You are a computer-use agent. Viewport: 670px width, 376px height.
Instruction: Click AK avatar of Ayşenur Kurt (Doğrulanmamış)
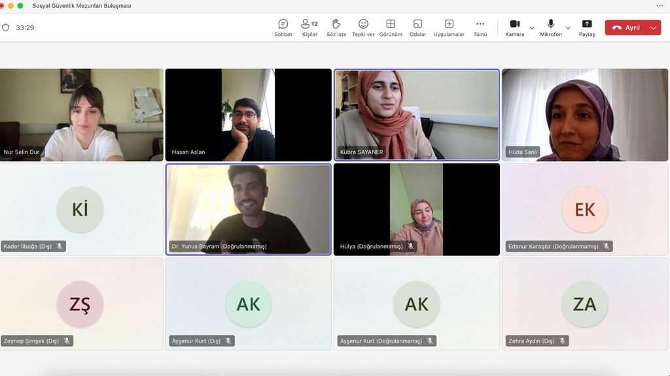pos(417,304)
